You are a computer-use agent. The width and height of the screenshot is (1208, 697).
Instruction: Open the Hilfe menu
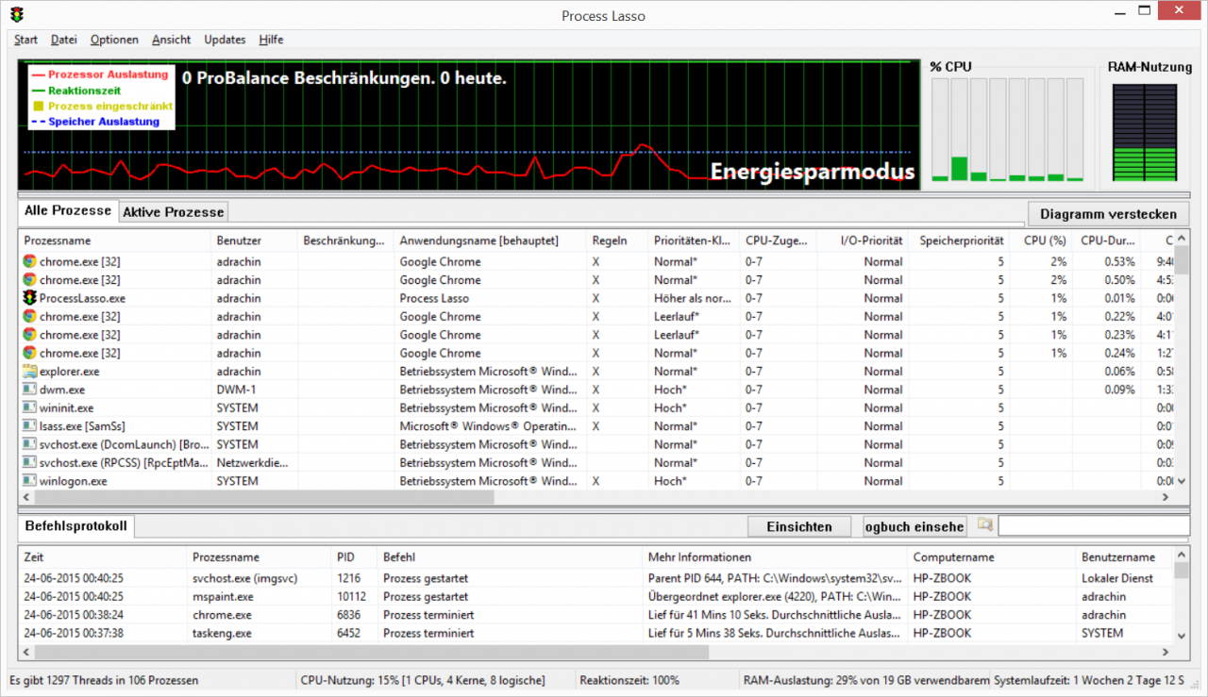[271, 40]
